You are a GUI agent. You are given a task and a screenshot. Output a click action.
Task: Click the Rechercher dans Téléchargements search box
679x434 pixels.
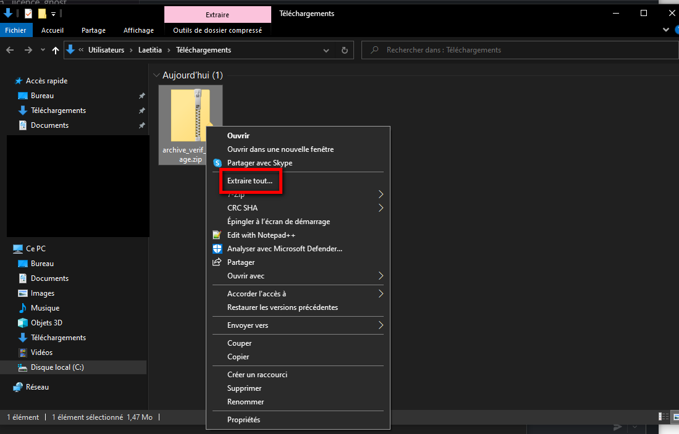pyautogui.click(x=519, y=50)
